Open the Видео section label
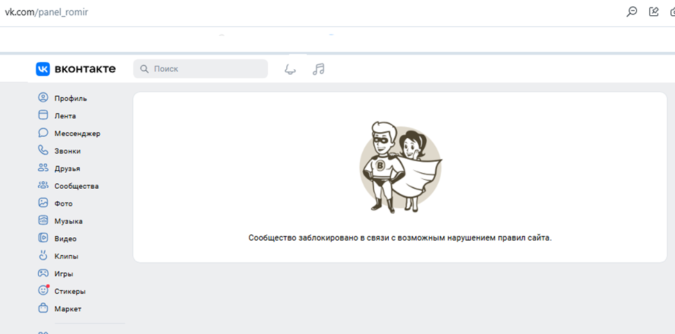 (x=65, y=239)
